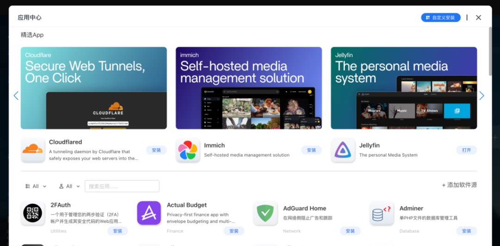Open the Jellyfin personal media system banner
The height and width of the screenshot is (246, 500).
tap(404, 88)
